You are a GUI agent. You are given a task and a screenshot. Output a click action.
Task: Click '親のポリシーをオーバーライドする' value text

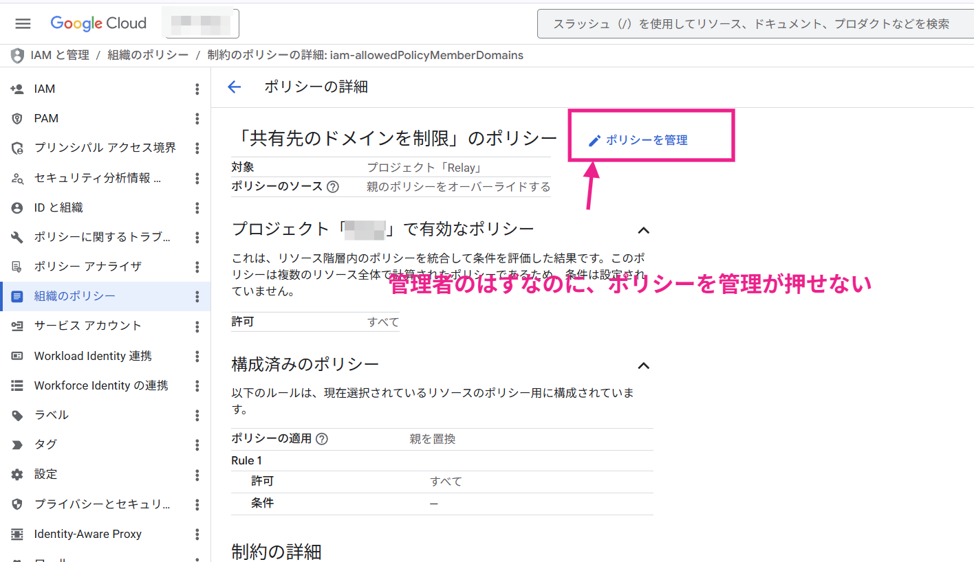pos(458,187)
